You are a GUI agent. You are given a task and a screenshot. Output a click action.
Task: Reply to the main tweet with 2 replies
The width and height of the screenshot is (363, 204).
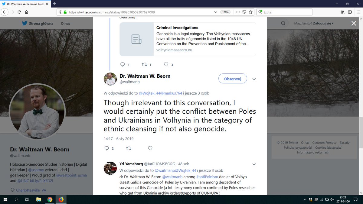tap(107, 148)
